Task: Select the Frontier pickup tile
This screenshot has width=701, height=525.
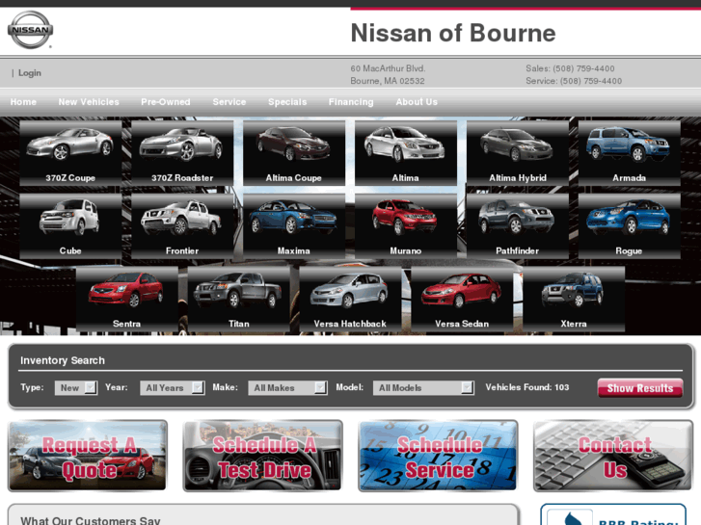Action: [x=182, y=226]
